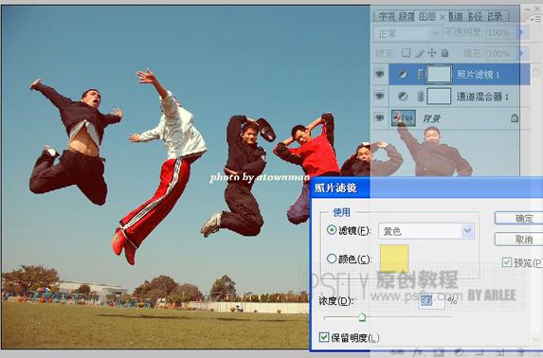Enable lock all padlock icon
Viewport: 543px width, 358px height.
445,53
